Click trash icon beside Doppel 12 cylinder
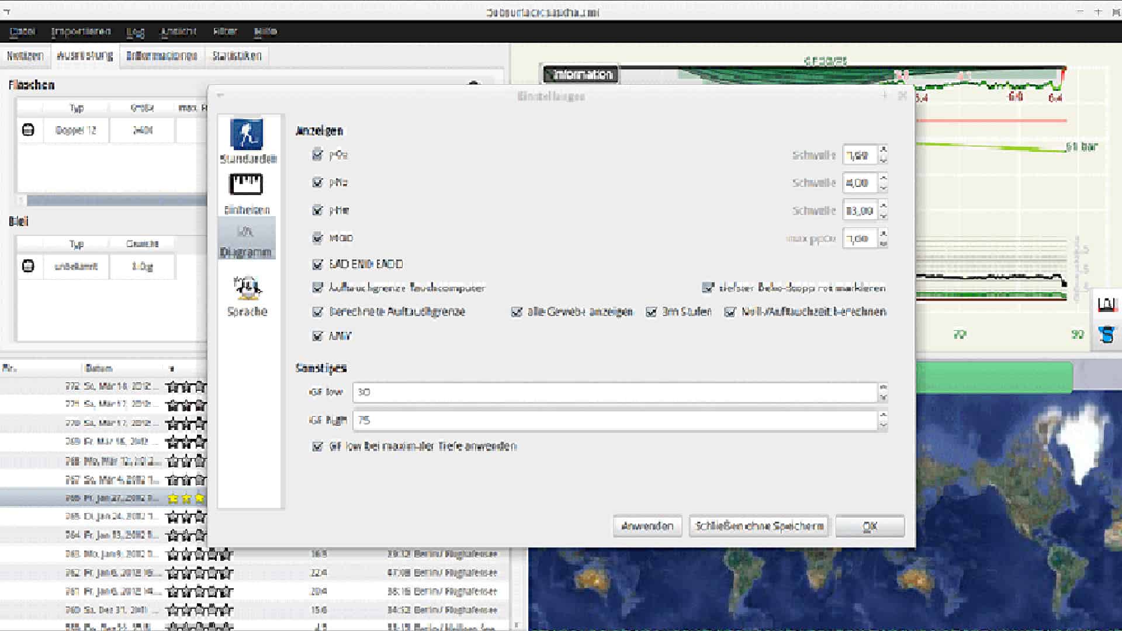The width and height of the screenshot is (1122, 631). 28,130
